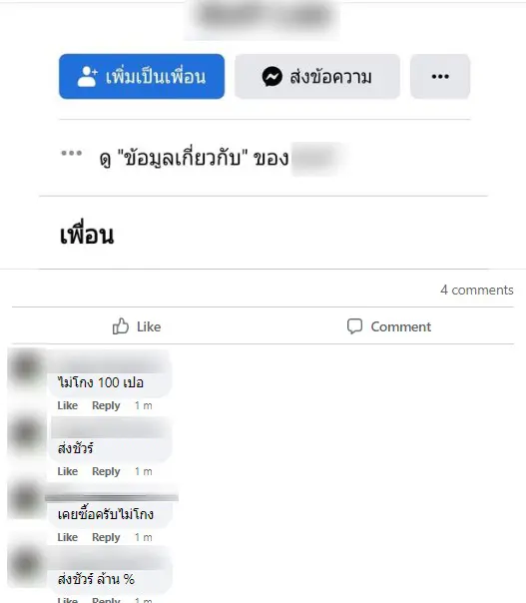
Task: Like the comment เคยซื้อครับไม่โกง
Action: click(67, 537)
